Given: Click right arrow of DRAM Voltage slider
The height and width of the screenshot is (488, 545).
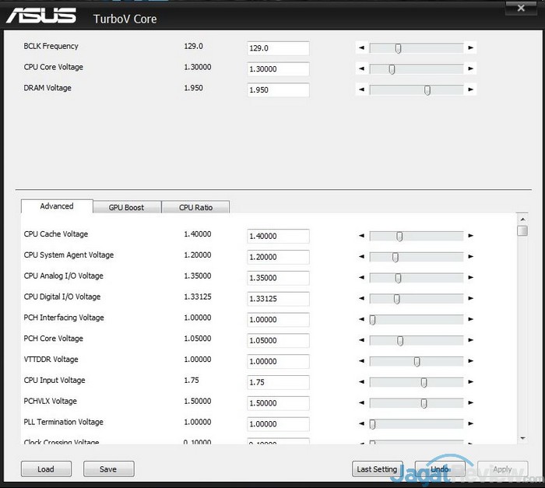Looking at the screenshot, I should [470, 90].
